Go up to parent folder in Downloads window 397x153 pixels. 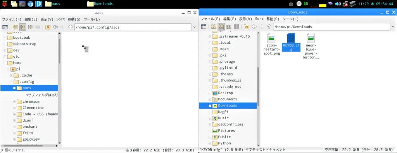click(x=269, y=27)
